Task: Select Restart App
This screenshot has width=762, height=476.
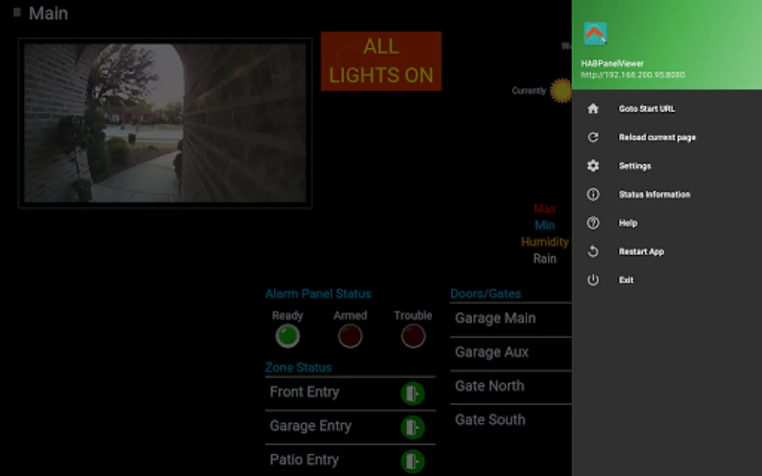Action: 667,251
